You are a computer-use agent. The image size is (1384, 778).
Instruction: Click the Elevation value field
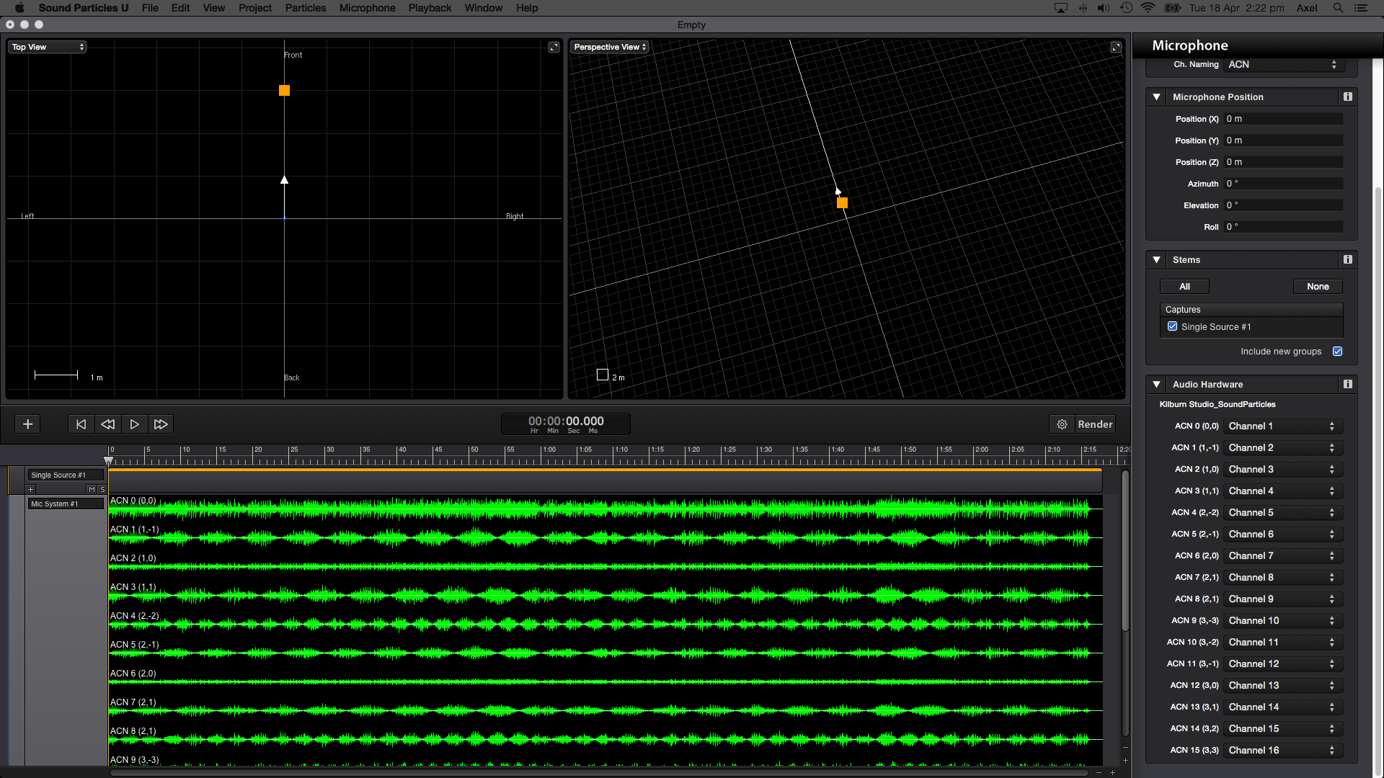coord(1283,205)
